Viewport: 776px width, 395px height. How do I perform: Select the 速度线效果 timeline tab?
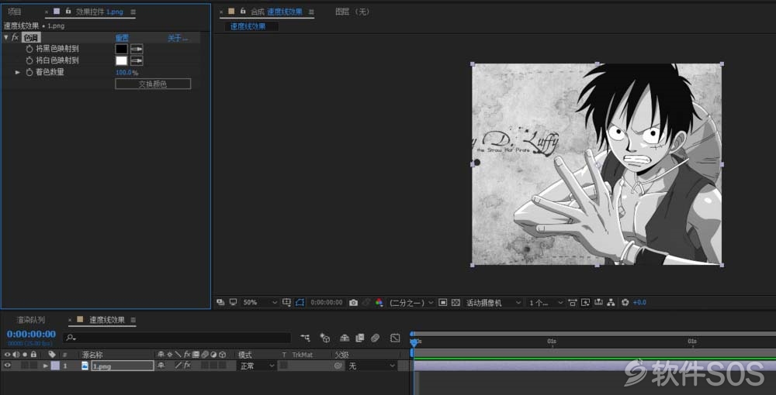tap(107, 320)
